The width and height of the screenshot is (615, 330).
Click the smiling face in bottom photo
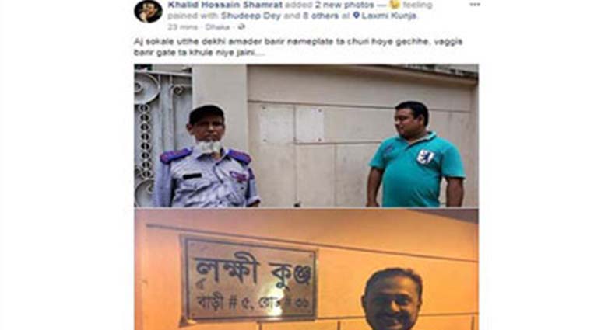coord(392,299)
